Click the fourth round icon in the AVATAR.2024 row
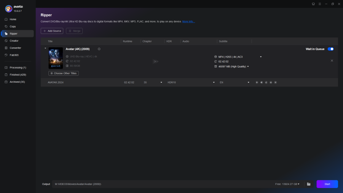 [x=271, y=82]
